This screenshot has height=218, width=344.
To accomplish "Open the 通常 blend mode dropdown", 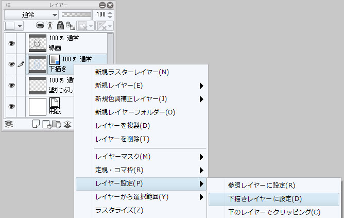I will 31,15.
